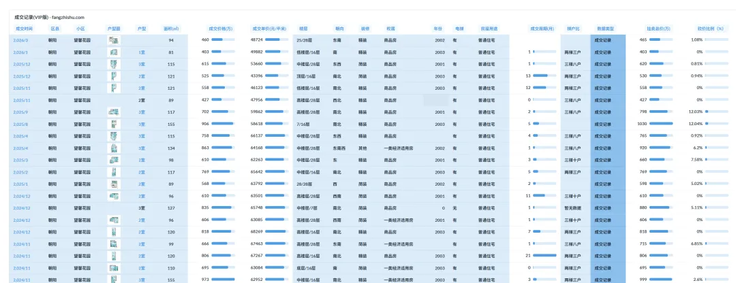Select the unit price value 68269
736x283 pixels.
click(257, 231)
